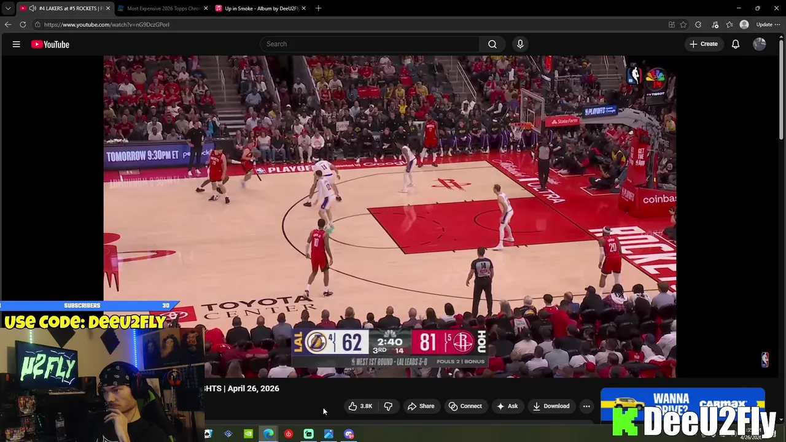
Task: Close the Lakers at Rockets tab
Action: tap(108, 9)
